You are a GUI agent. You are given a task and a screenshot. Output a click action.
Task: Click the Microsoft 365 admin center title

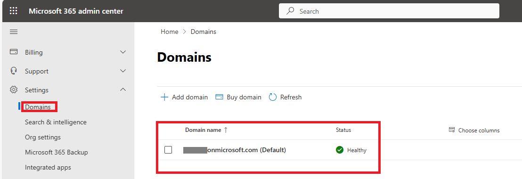point(76,11)
